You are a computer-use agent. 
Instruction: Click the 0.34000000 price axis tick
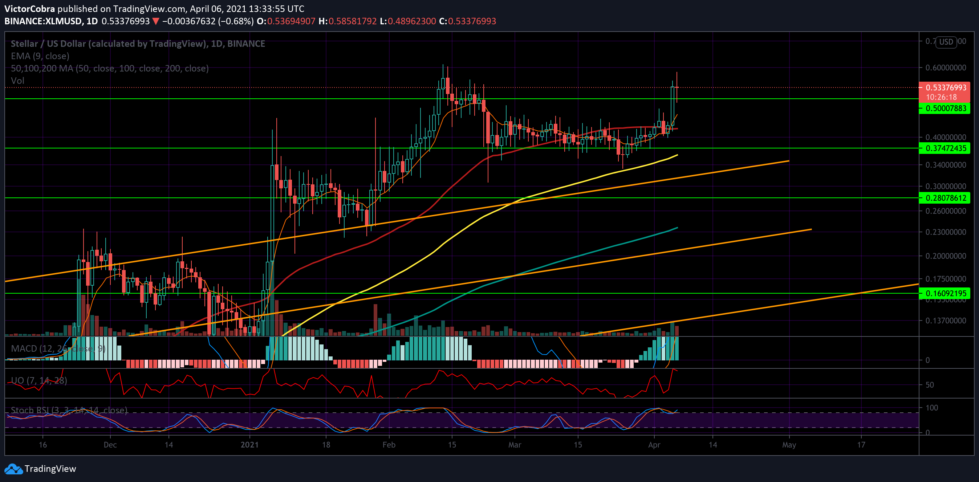[x=945, y=165]
